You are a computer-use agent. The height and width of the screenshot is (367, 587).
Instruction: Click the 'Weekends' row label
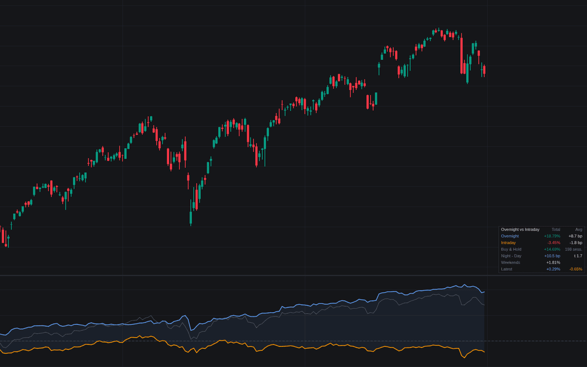510,262
